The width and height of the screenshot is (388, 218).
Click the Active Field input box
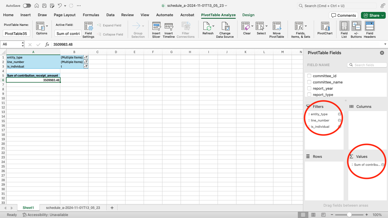pyautogui.click(x=68, y=33)
